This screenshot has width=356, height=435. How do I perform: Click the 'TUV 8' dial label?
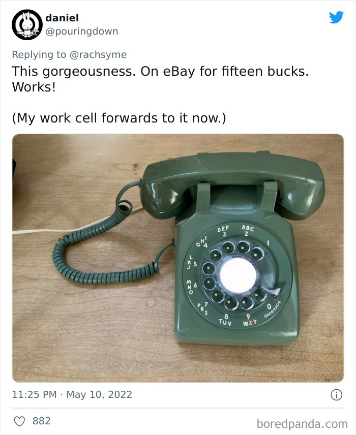click(225, 319)
